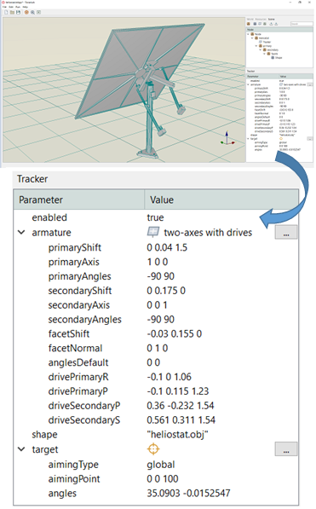
Task: Select the facetShift value -0.03 0.155 0
Action: [x=175, y=333]
